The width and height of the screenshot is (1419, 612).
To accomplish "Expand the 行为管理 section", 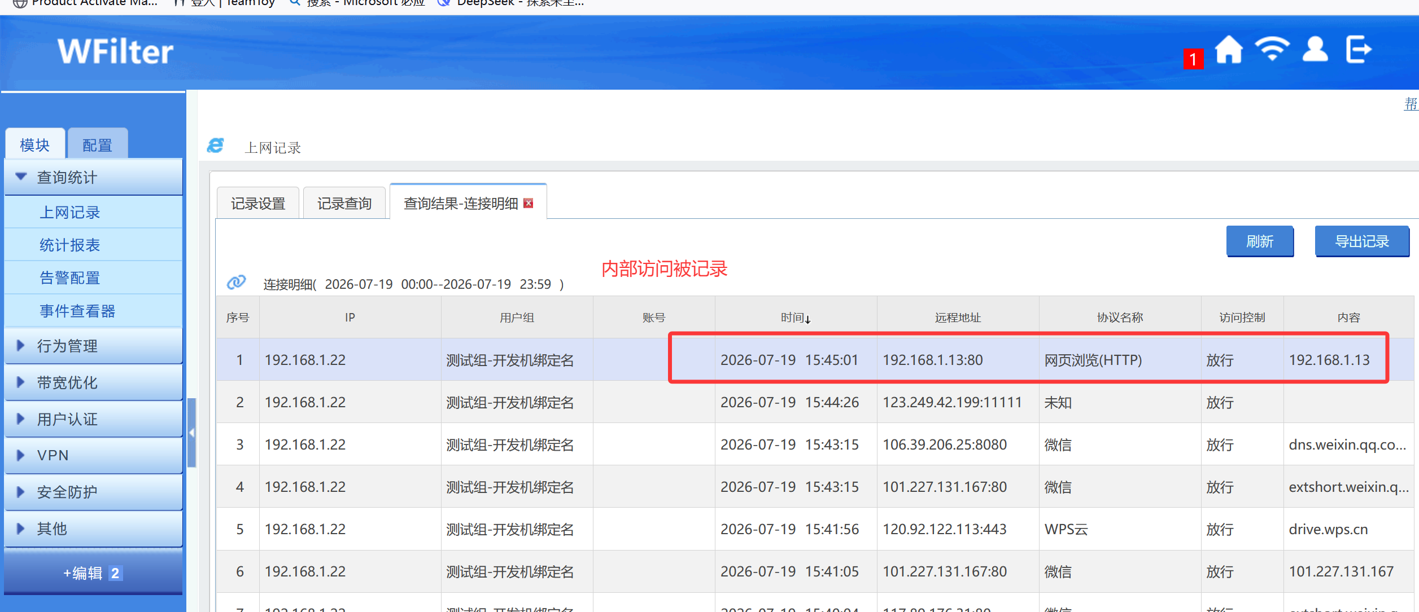I will (x=94, y=346).
